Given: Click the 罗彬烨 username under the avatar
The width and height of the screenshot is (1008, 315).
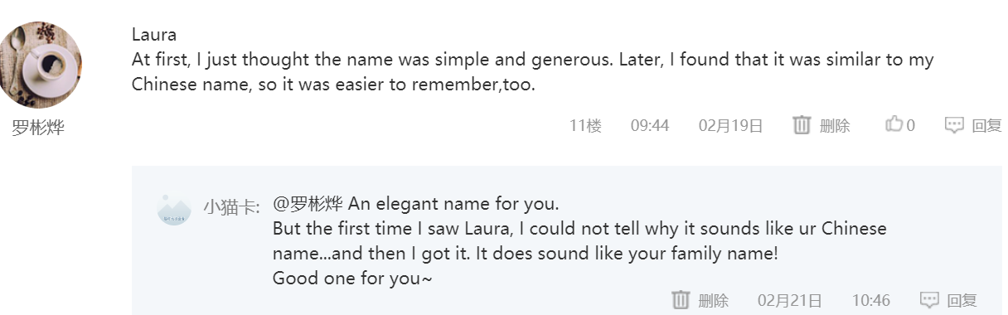Looking at the screenshot, I should [38, 128].
